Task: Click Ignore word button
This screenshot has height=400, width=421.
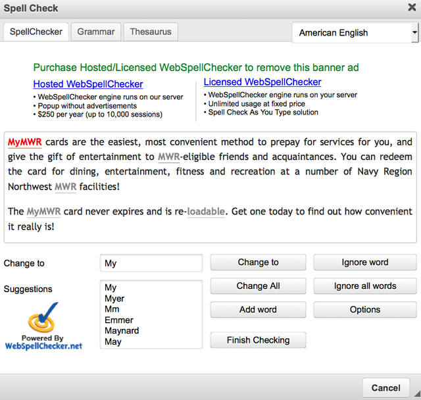Action: [x=365, y=262]
